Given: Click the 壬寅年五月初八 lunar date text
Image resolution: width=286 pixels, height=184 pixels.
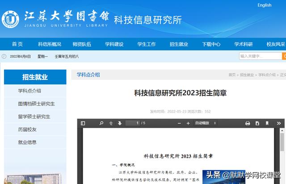Looking at the screenshot, I should tap(67, 57).
